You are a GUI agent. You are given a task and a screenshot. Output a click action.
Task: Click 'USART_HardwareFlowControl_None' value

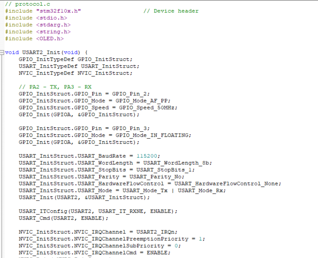[226, 183]
